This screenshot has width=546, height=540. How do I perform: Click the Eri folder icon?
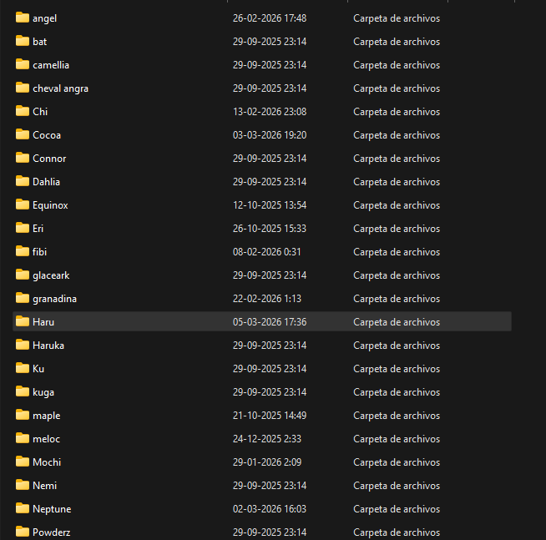(23, 228)
